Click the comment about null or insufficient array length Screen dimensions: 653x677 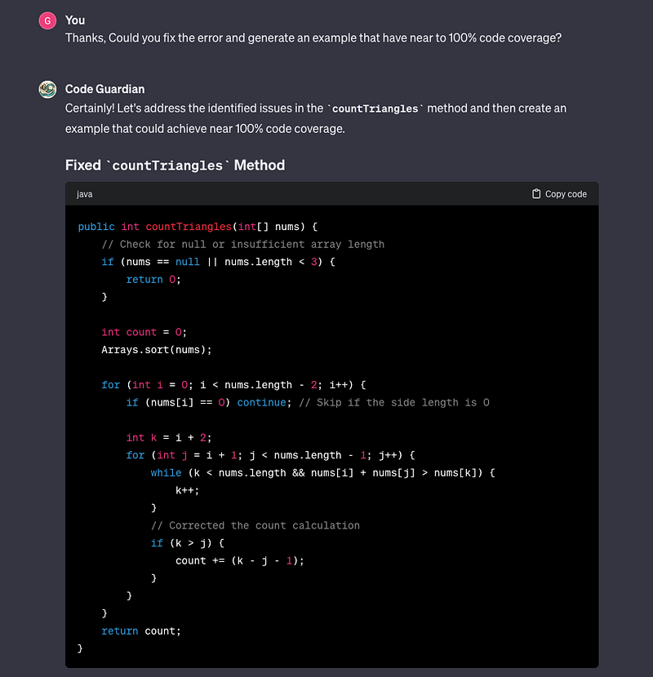(243, 245)
